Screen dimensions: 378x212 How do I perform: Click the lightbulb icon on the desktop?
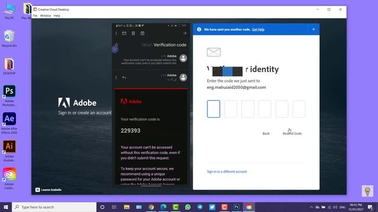click(367, 191)
